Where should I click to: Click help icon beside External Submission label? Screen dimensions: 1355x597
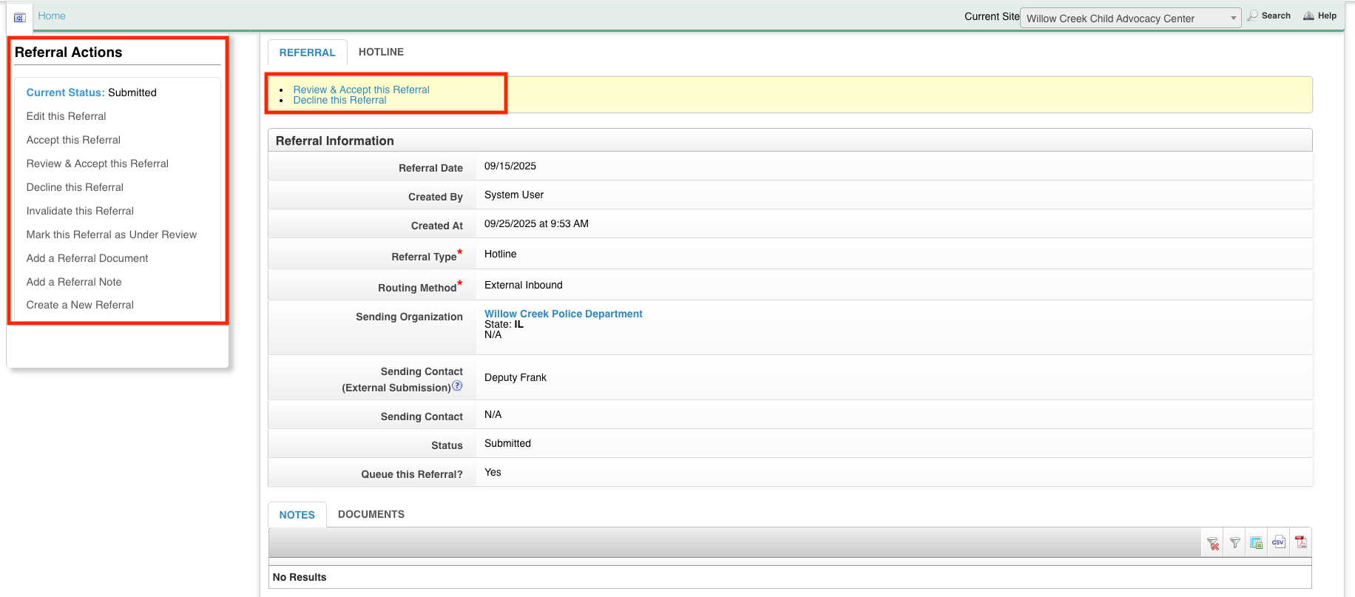pos(457,386)
